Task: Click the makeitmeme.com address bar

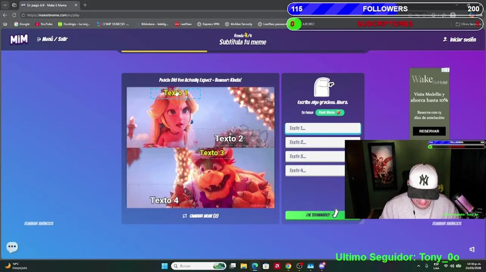Action: pos(151,15)
